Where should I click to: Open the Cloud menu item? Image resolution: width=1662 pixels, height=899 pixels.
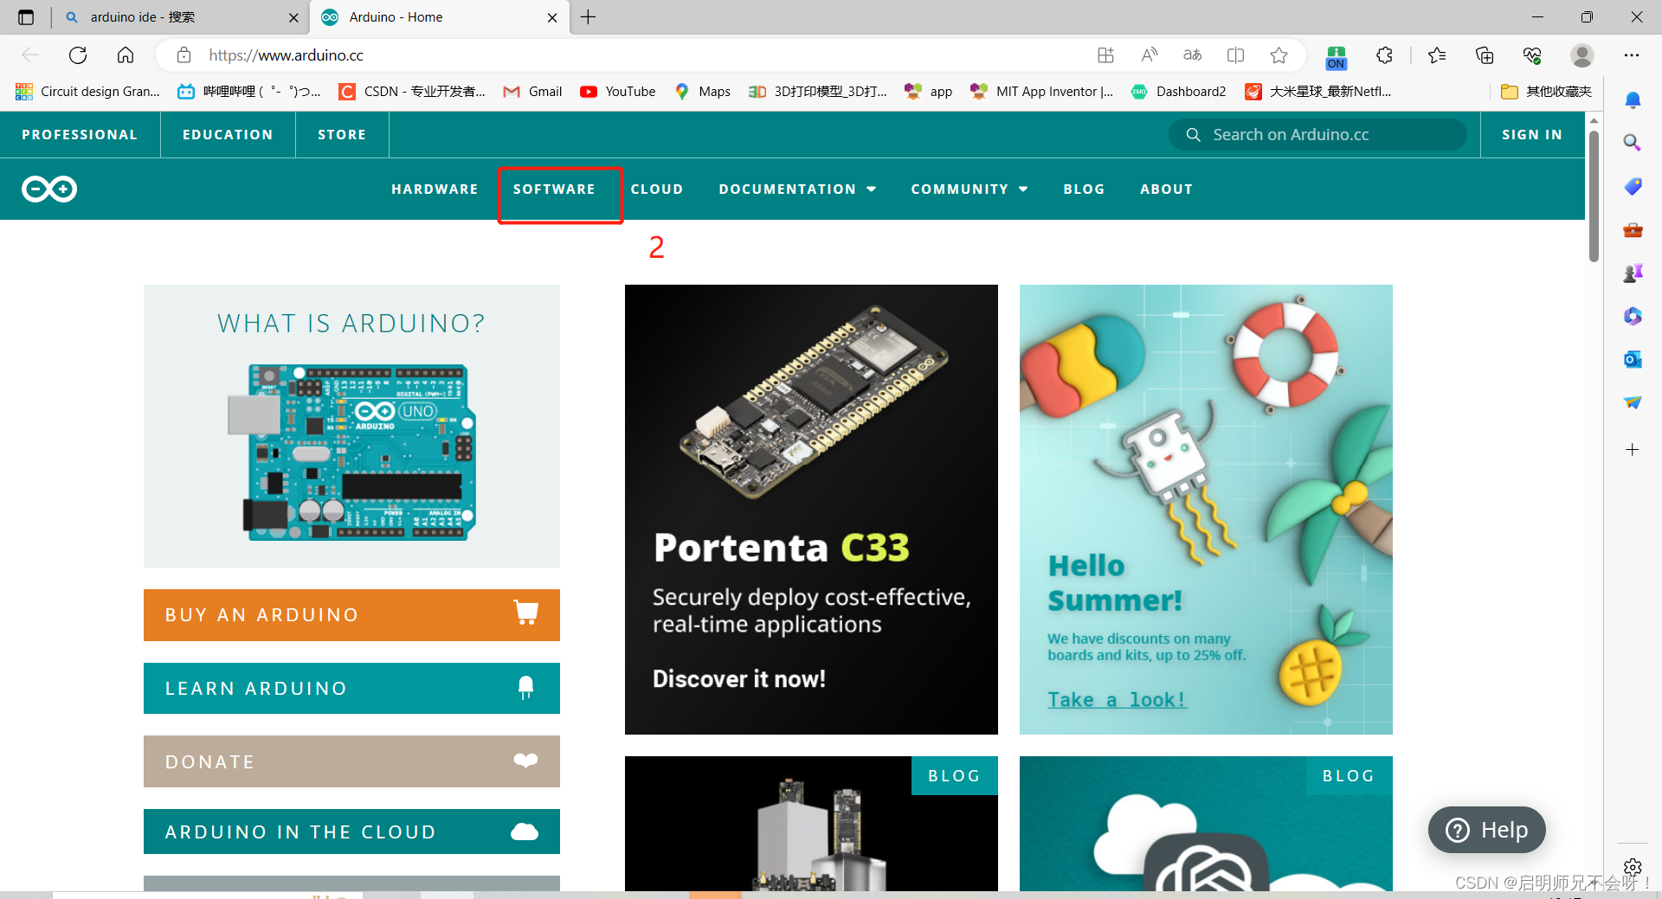[x=657, y=189]
